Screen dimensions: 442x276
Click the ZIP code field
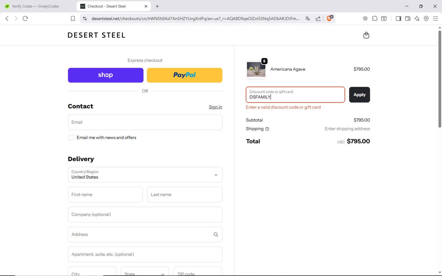pos(198,272)
